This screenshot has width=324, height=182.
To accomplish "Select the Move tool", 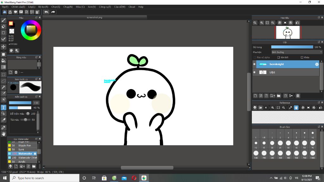I will pyautogui.click(x=3, y=47).
